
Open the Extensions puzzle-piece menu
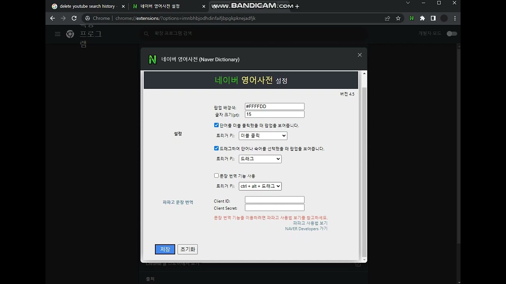pos(422,18)
